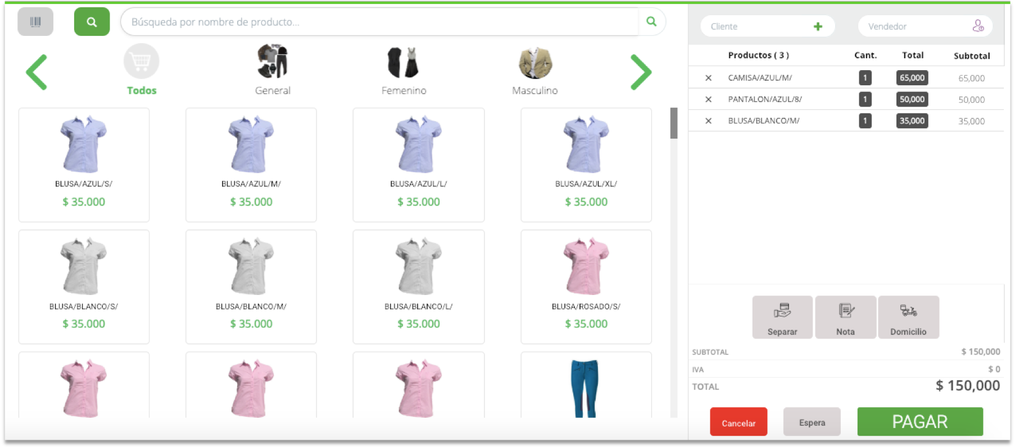This screenshot has height=447, width=1015.
Task: Focus the product name search field
Action: click(380, 22)
